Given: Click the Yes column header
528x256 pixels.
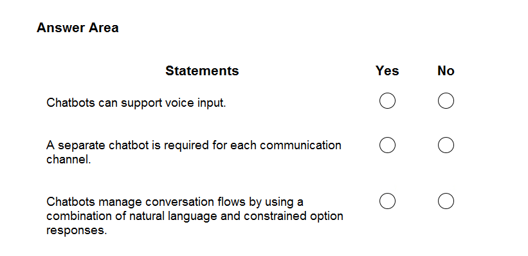Looking at the screenshot, I should pyautogui.click(x=387, y=71).
